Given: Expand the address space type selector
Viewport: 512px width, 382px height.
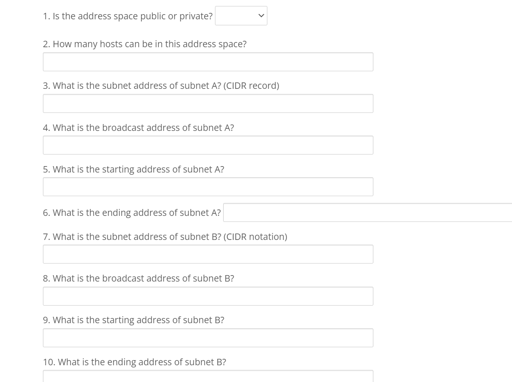Looking at the screenshot, I should click(x=241, y=16).
